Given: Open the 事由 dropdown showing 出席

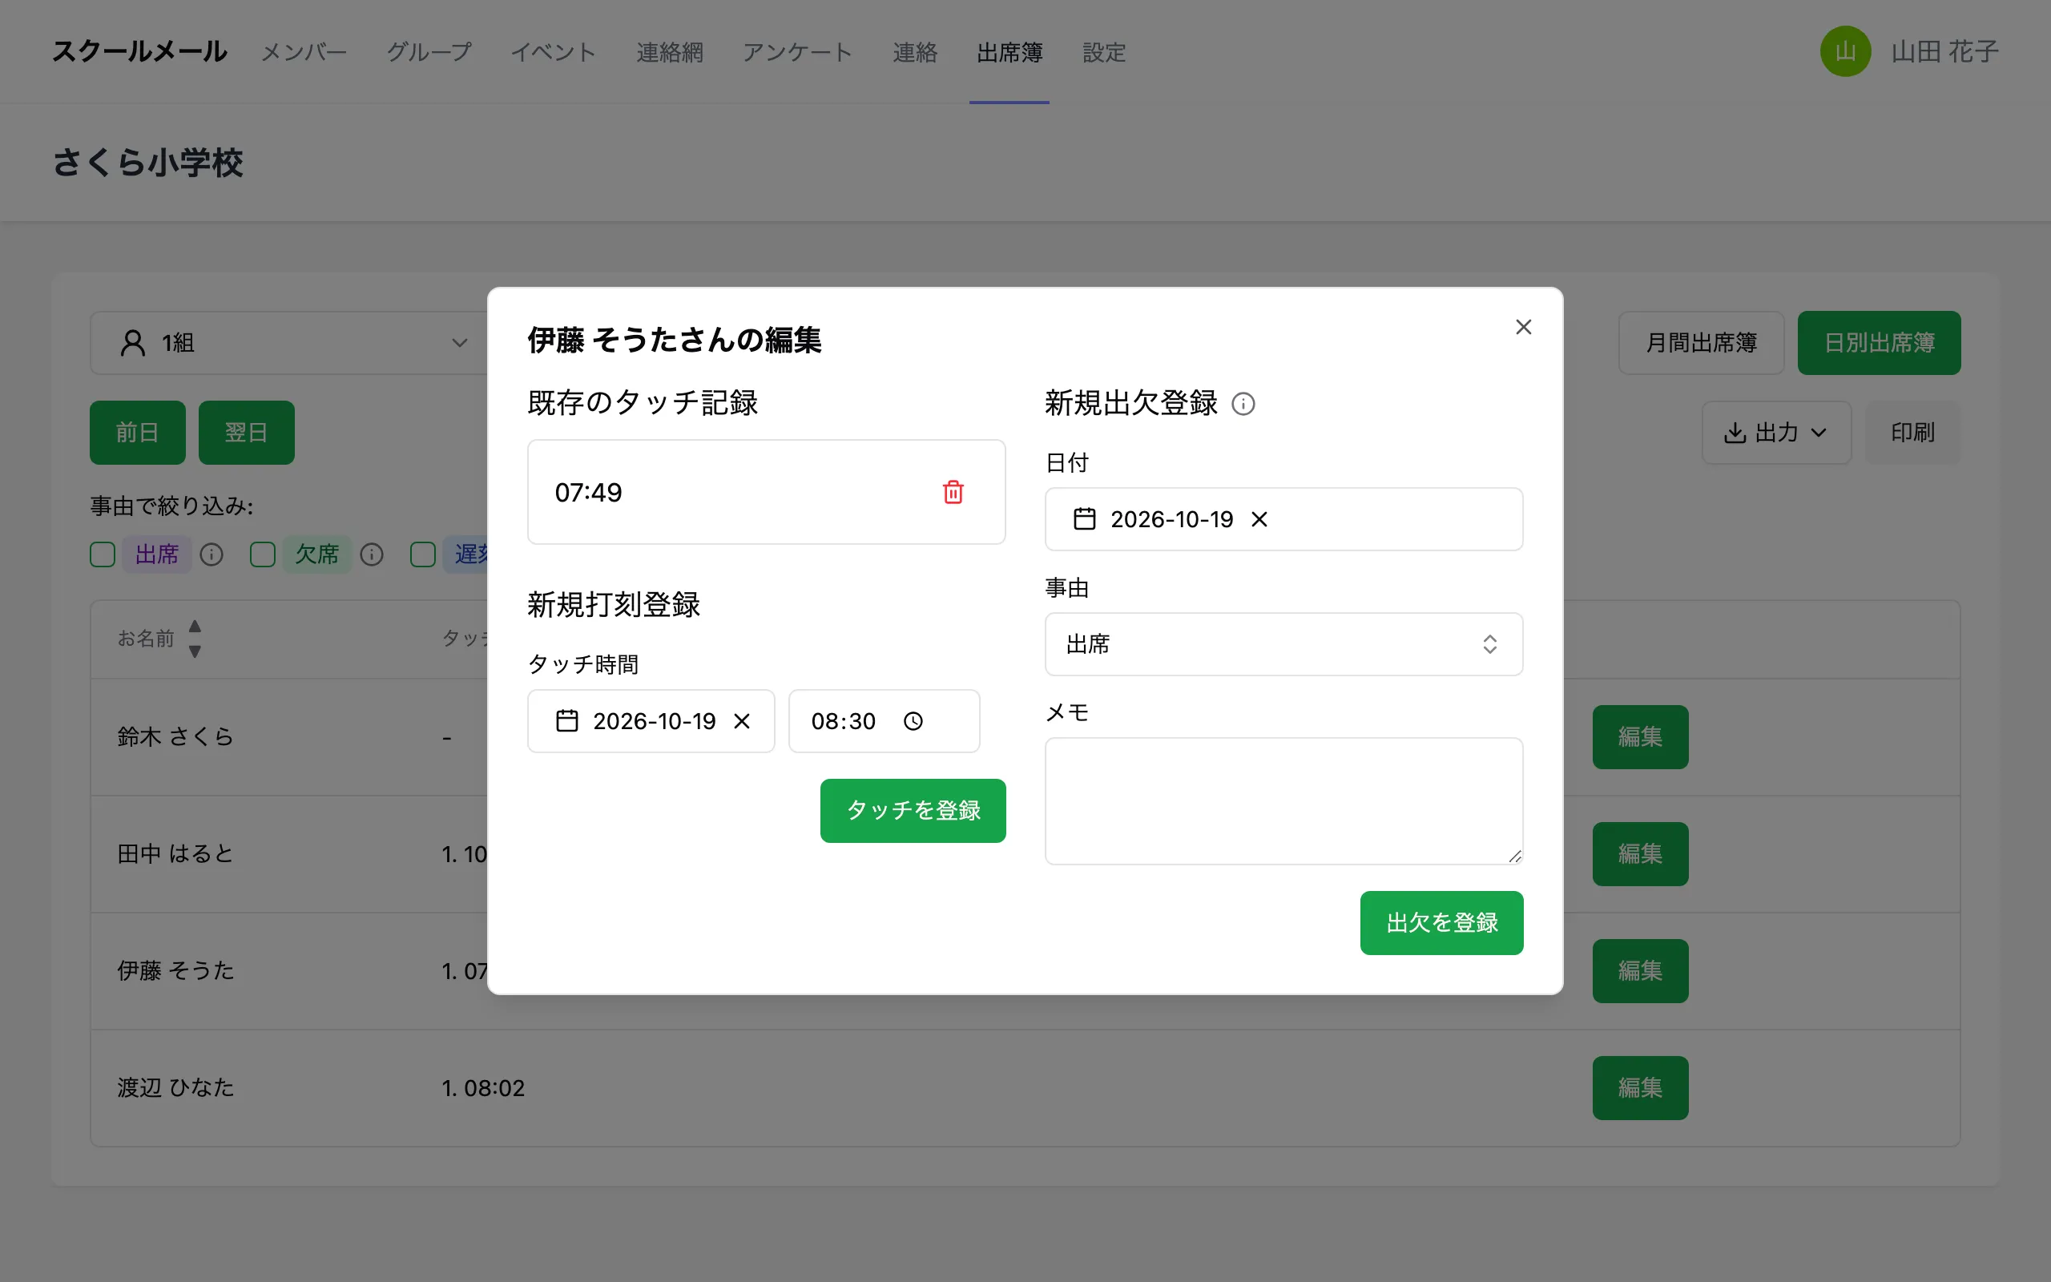Looking at the screenshot, I should tap(1283, 644).
